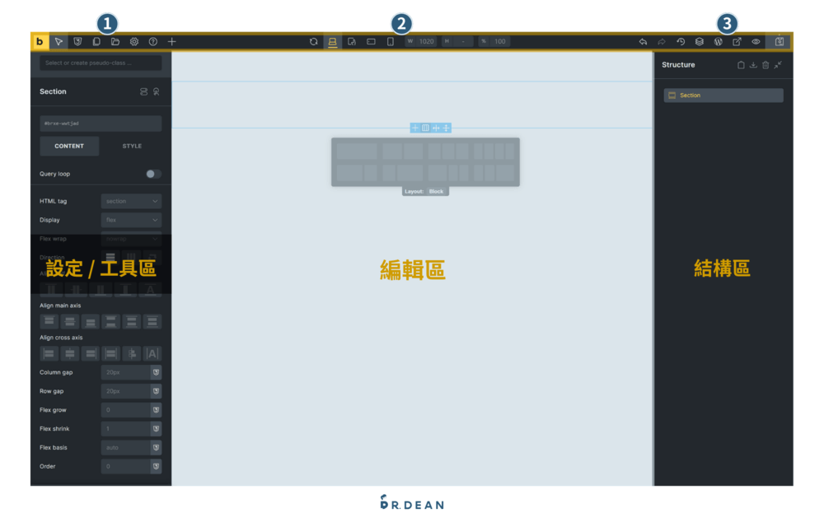The image size is (824, 518).
Task: Open the Revisions history icon
Action: point(680,41)
